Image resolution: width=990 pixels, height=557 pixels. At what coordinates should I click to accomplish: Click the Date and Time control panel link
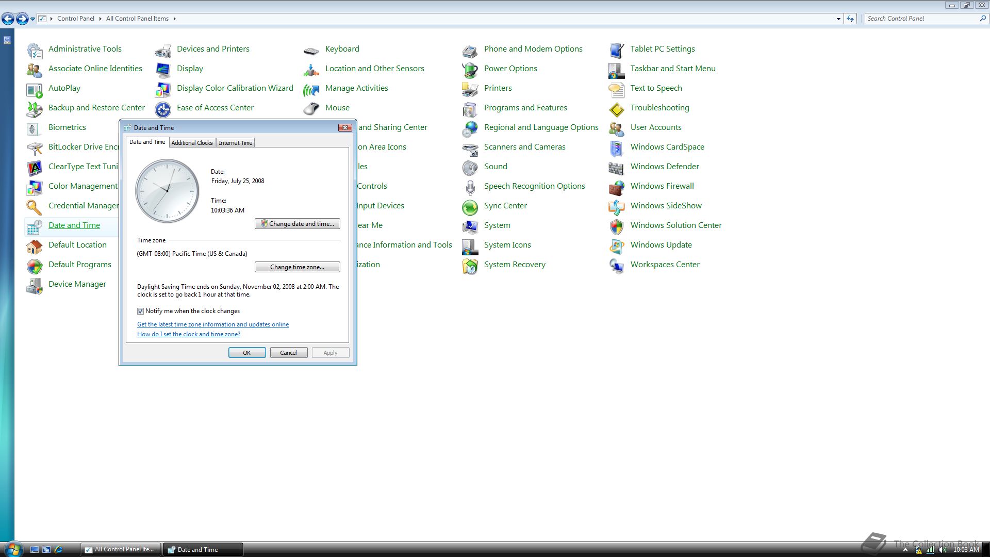click(x=74, y=225)
